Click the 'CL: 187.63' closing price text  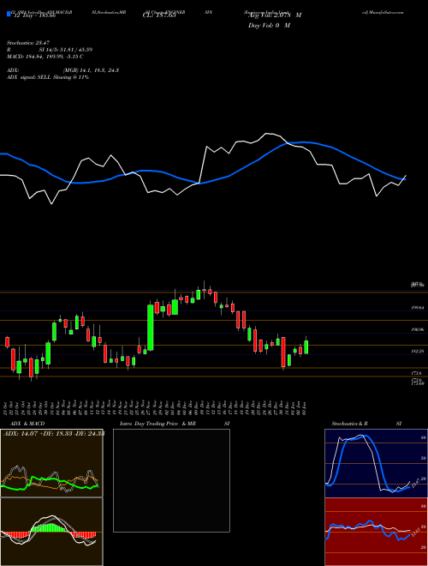159,16
